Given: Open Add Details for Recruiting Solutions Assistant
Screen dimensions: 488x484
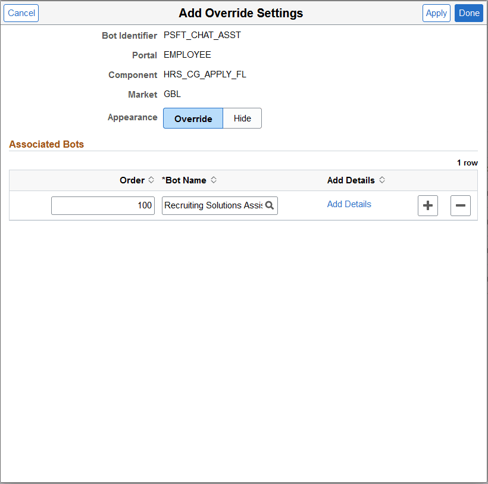Looking at the screenshot, I should 349,204.
